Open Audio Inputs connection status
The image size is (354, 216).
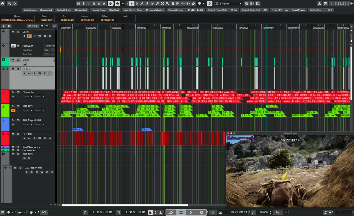point(38,10)
